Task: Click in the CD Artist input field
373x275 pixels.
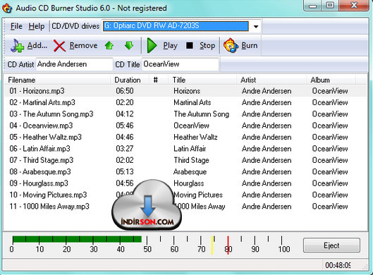Action: point(74,64)
